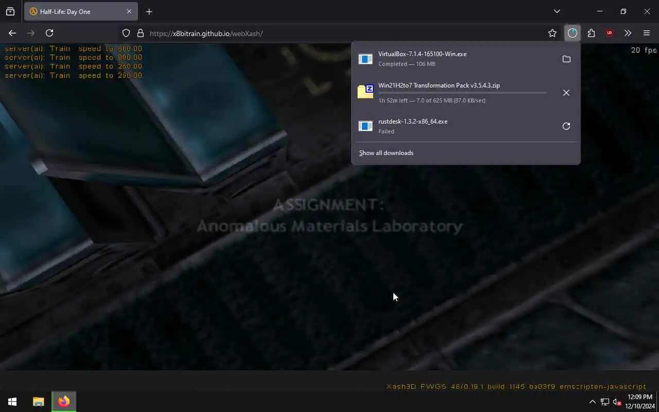Minimize the Firefox window
This screenshot has width=659, height=412.
pos(600,11)
